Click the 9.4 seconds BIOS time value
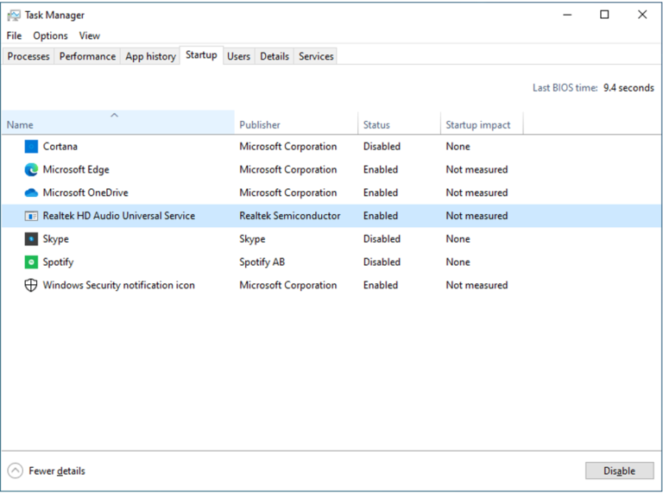Screen dimensions: 663x493 click(628, 88)
